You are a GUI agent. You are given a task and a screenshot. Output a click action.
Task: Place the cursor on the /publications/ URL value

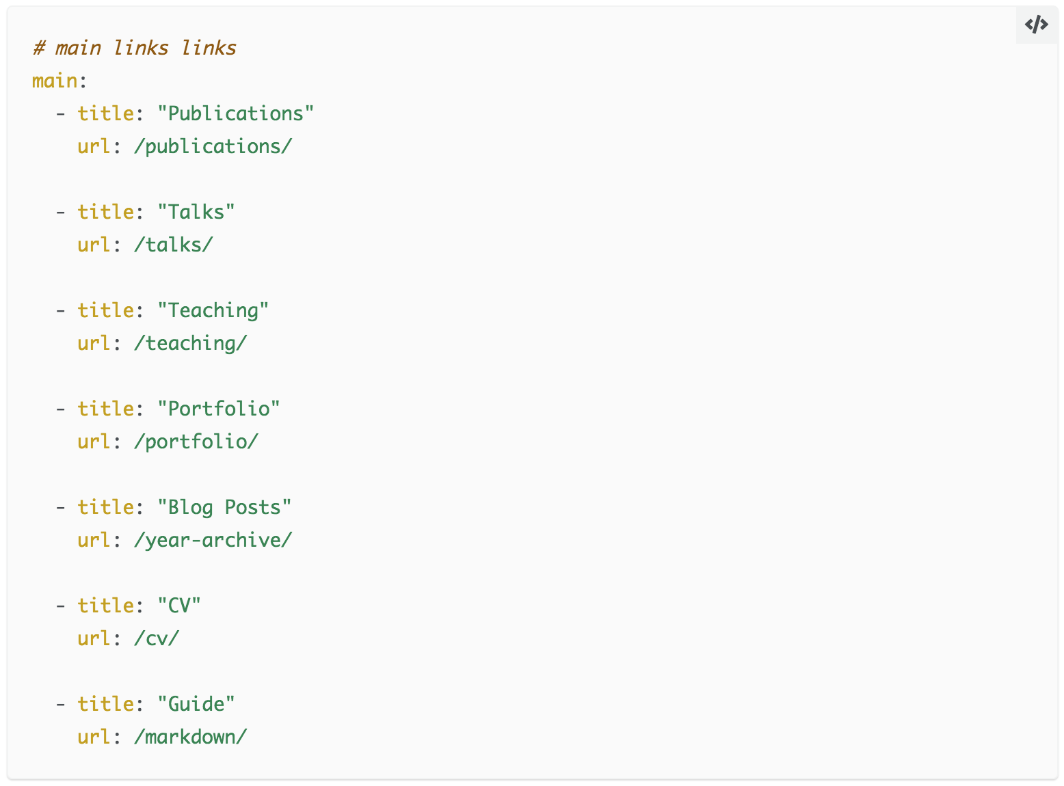click(x=213, y=146)
